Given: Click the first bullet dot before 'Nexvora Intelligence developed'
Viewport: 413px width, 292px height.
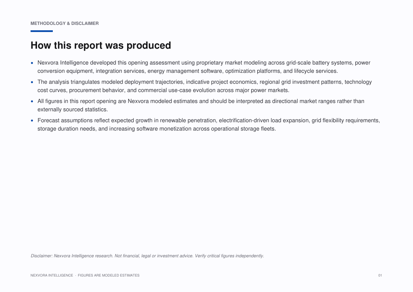Looking at the screenshot, I should click(32, 63).
